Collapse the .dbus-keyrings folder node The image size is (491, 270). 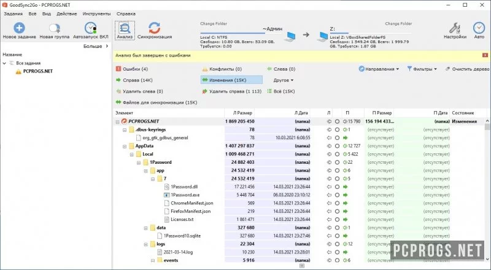[x=125, y=129]
